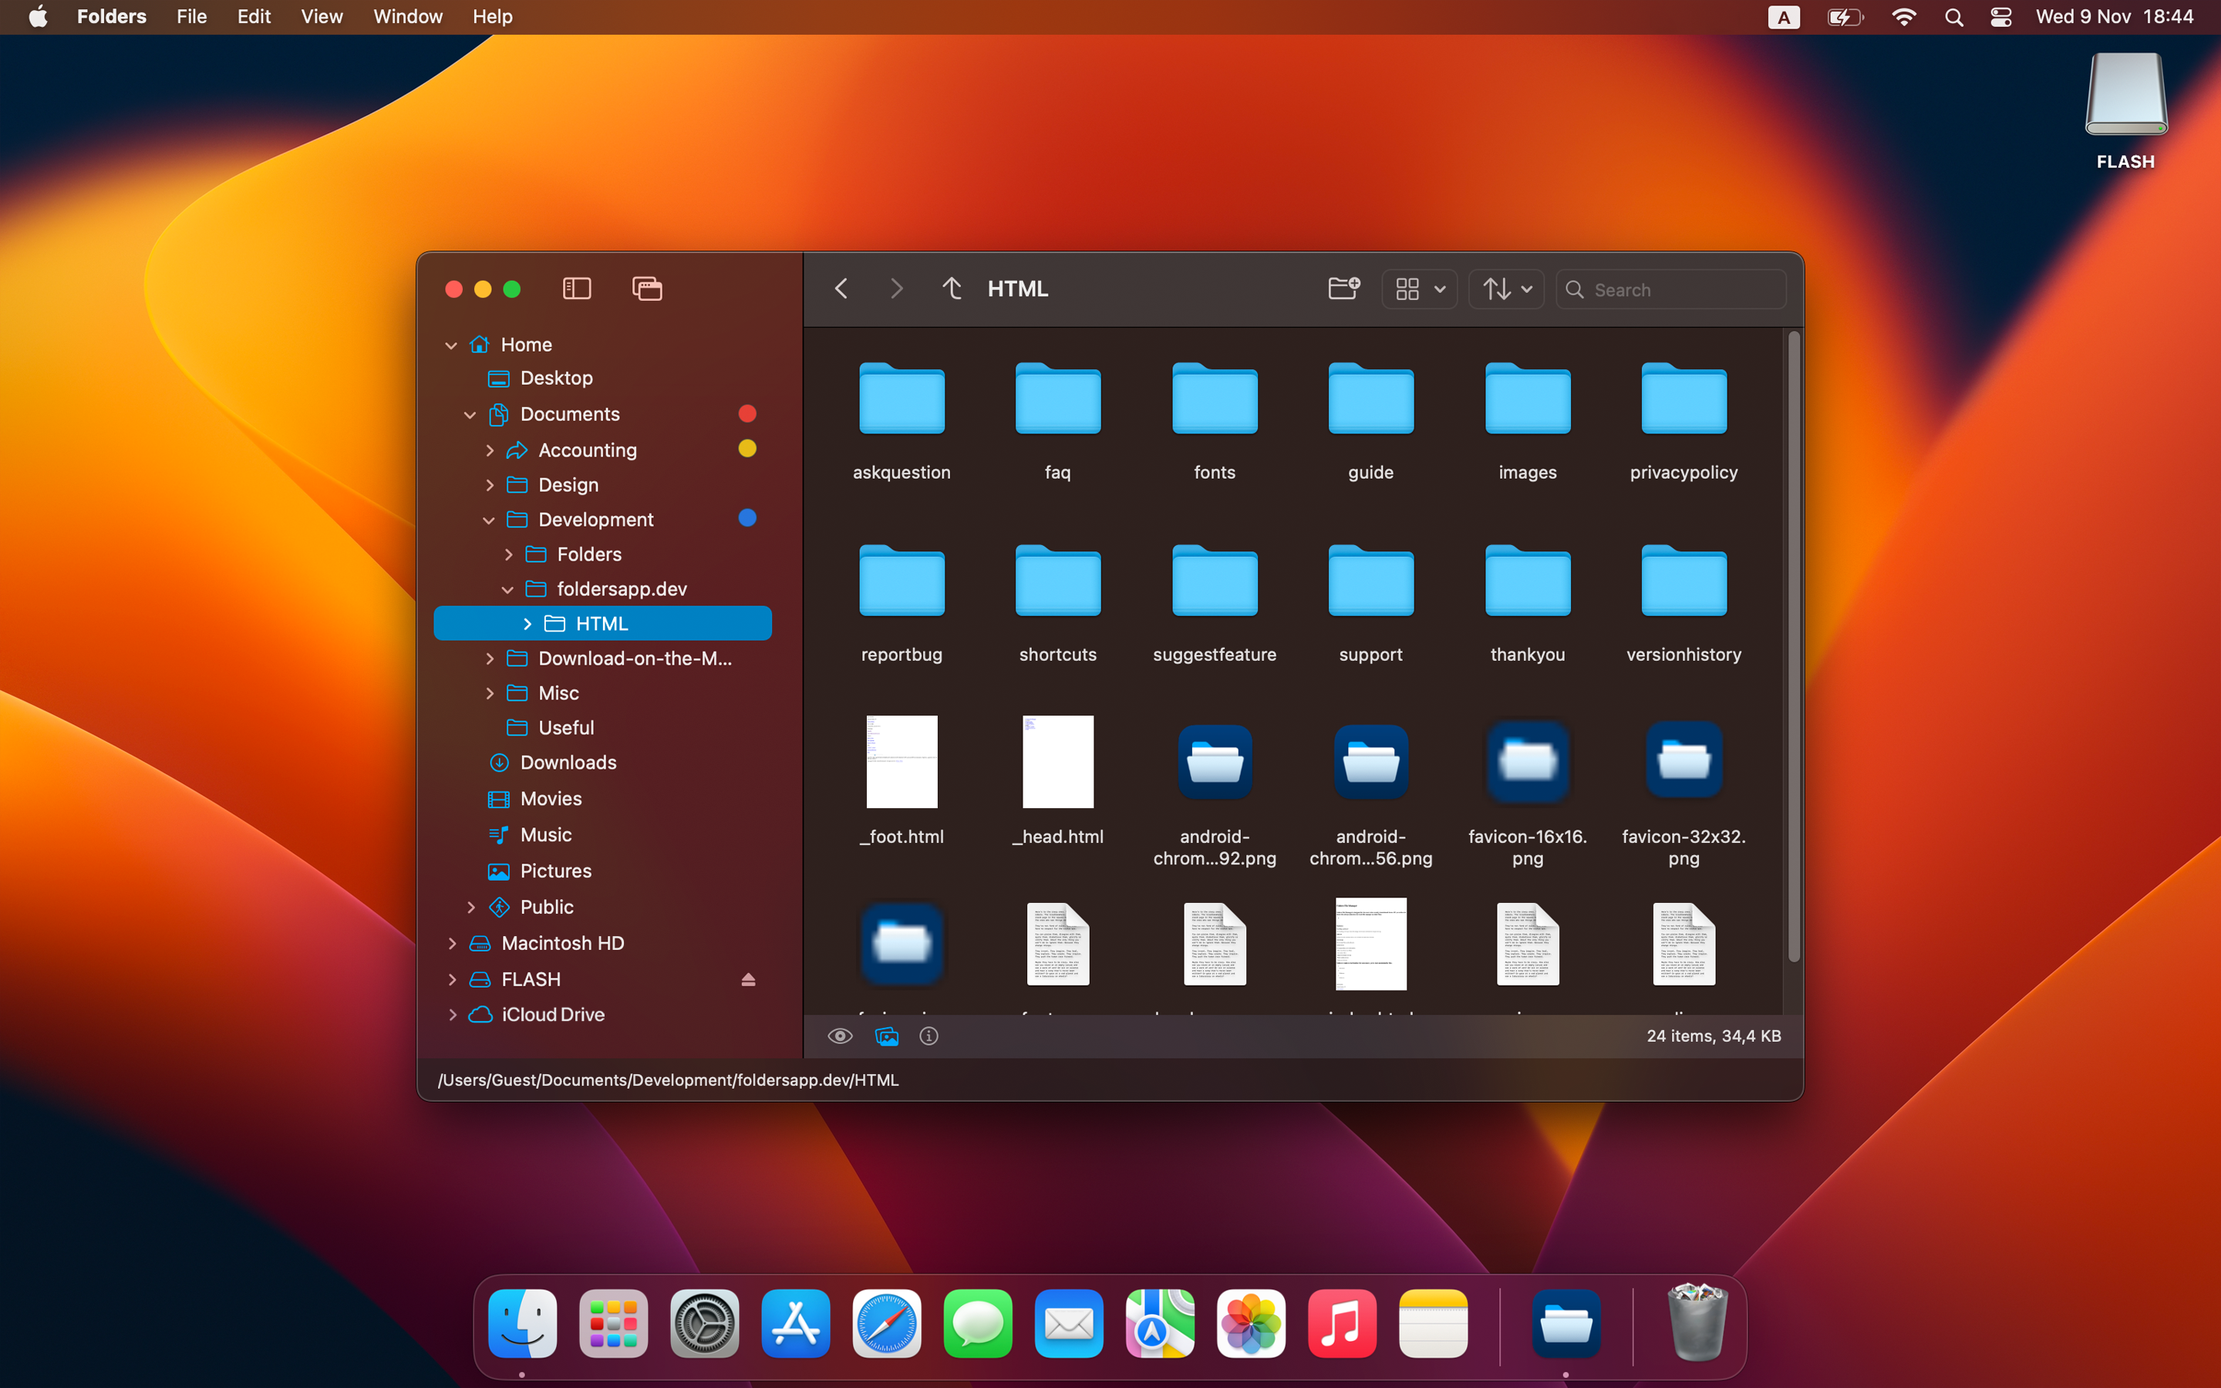
Task: Collapse the foldersapp.dev chevron
Action: [x=507, y=590]
